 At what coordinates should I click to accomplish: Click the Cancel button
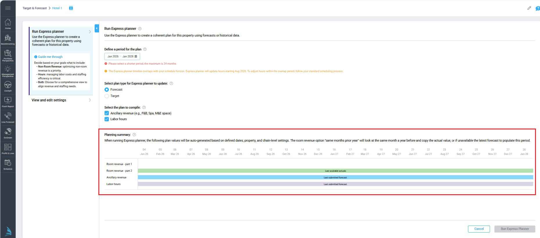click(x=479, y=229)
